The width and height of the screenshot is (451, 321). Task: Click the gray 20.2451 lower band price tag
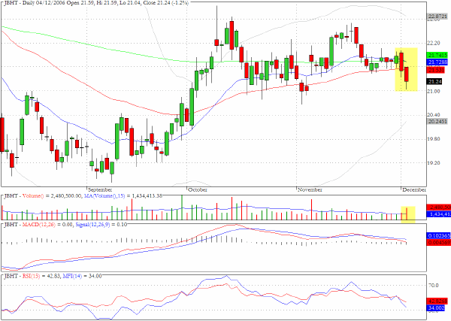pyautogui.click(x=437, y=121)
